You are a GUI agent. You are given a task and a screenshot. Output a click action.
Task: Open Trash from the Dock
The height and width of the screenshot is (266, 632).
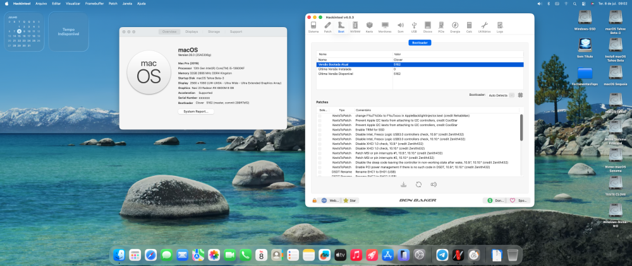tap(513, 255)
